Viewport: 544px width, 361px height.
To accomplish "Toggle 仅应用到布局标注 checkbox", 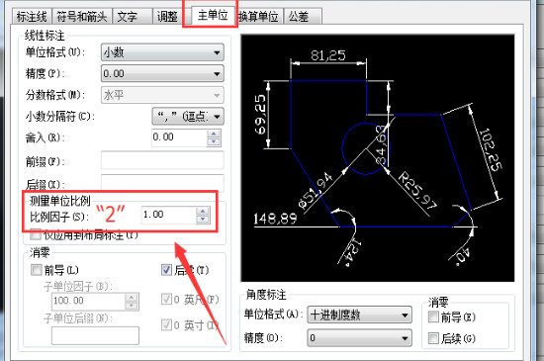I will coord(36,234).
